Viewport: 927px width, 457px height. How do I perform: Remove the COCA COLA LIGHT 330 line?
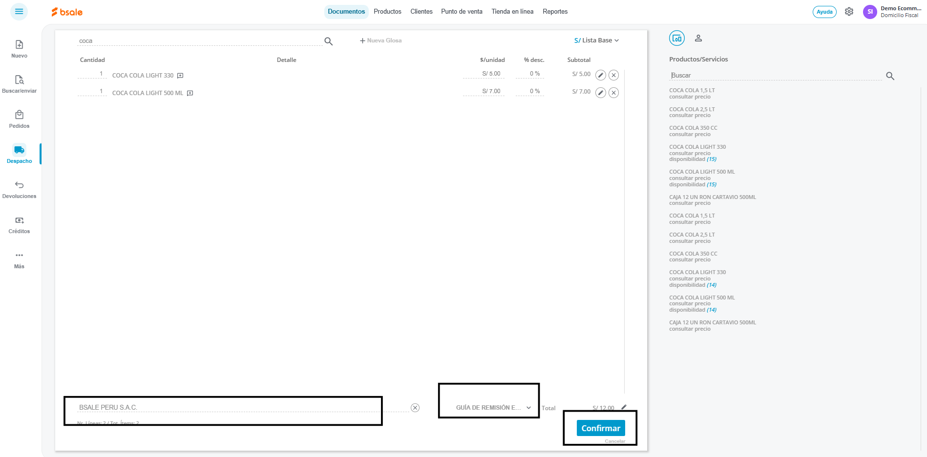click(614, 75)
